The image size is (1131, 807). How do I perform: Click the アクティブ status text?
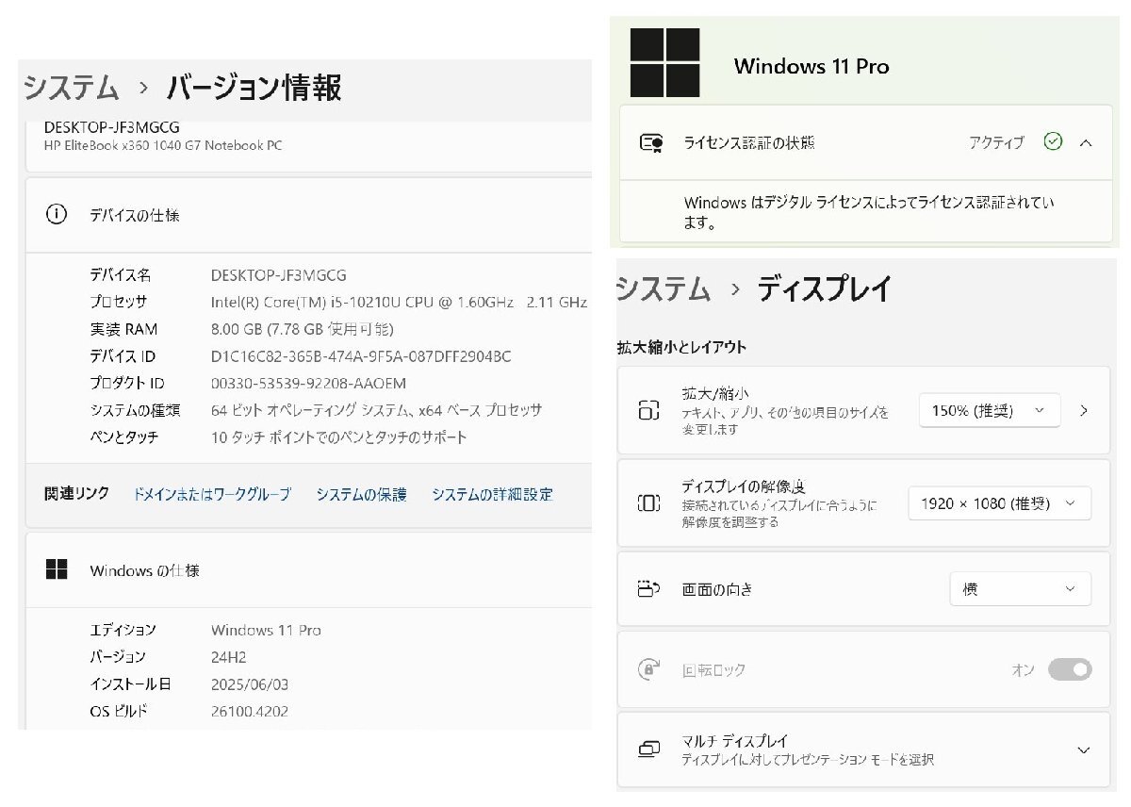pyautogui.click(x=996, y=142)
